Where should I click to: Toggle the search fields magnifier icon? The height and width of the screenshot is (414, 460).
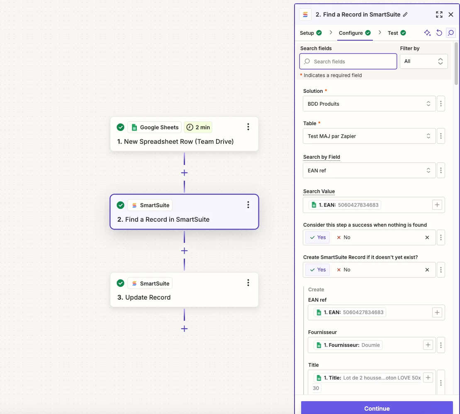click(x=451, y=33)
